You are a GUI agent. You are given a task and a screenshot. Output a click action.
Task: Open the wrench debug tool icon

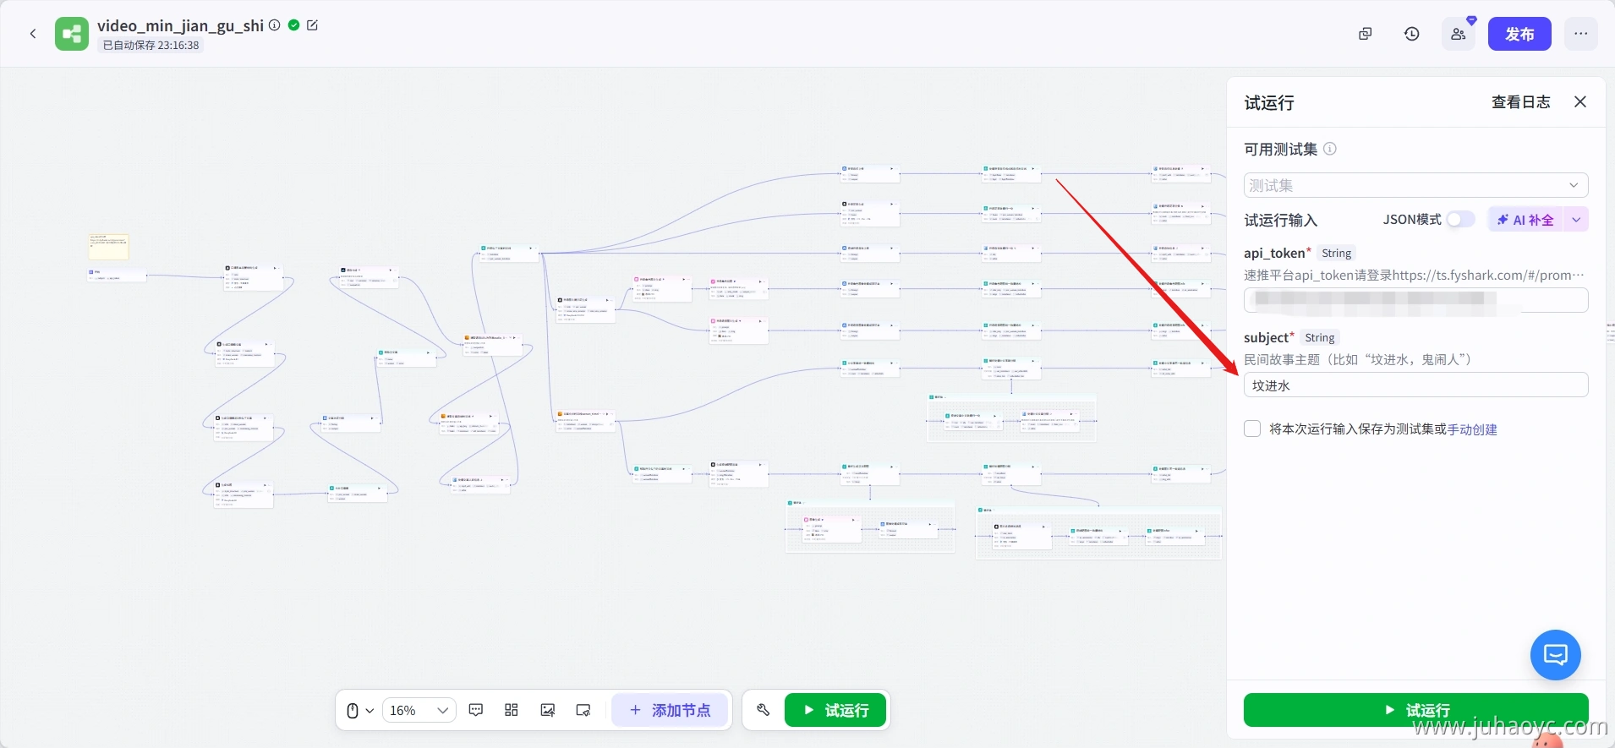pos(764,710)
